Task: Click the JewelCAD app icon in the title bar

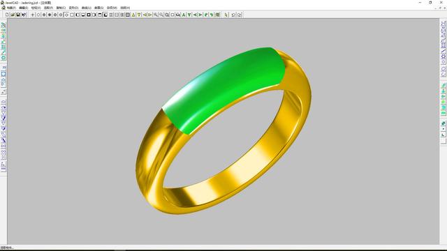Action: click(3, 3)
